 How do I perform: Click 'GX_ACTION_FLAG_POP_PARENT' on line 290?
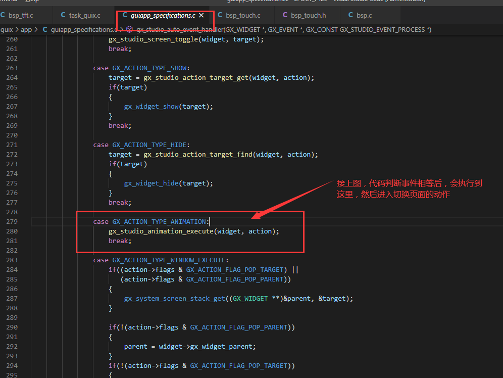pyautogui.click(x=239, y=327)
